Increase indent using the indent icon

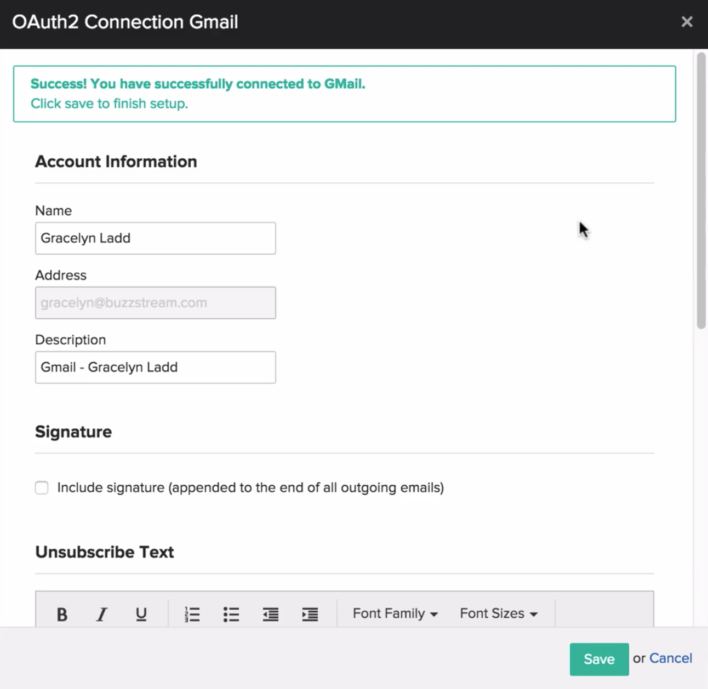[310, 614]
